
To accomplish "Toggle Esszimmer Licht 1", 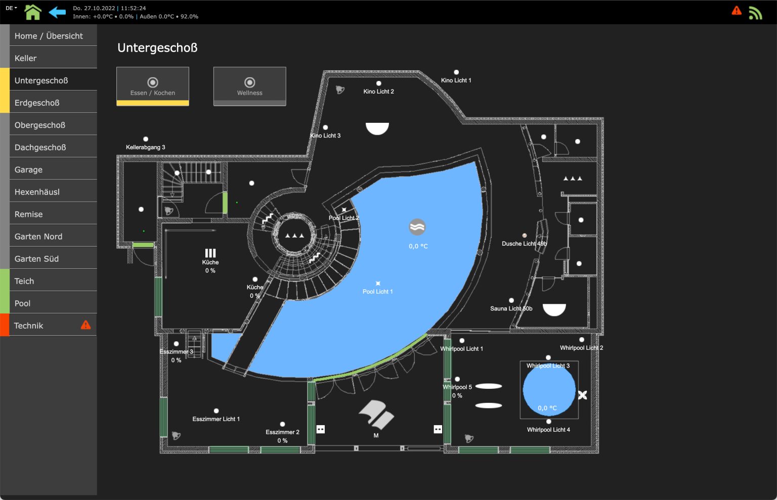I will coord(217,410).
